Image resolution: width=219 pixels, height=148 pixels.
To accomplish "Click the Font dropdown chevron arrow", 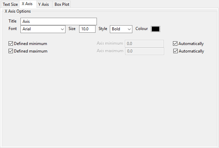I will tap(62, 29).
